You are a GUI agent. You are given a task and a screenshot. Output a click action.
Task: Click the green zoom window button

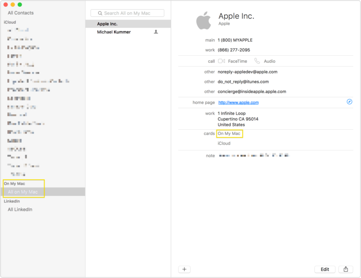[20, 4]
